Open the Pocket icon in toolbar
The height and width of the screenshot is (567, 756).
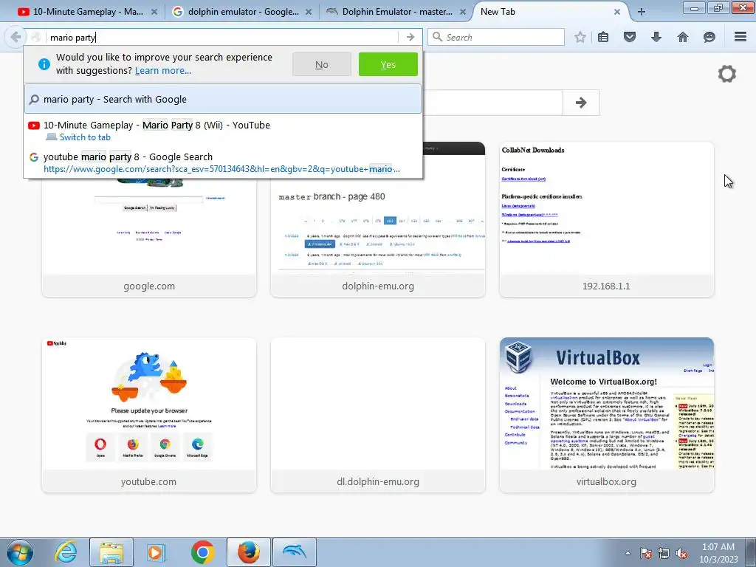[x=630, y=37]
